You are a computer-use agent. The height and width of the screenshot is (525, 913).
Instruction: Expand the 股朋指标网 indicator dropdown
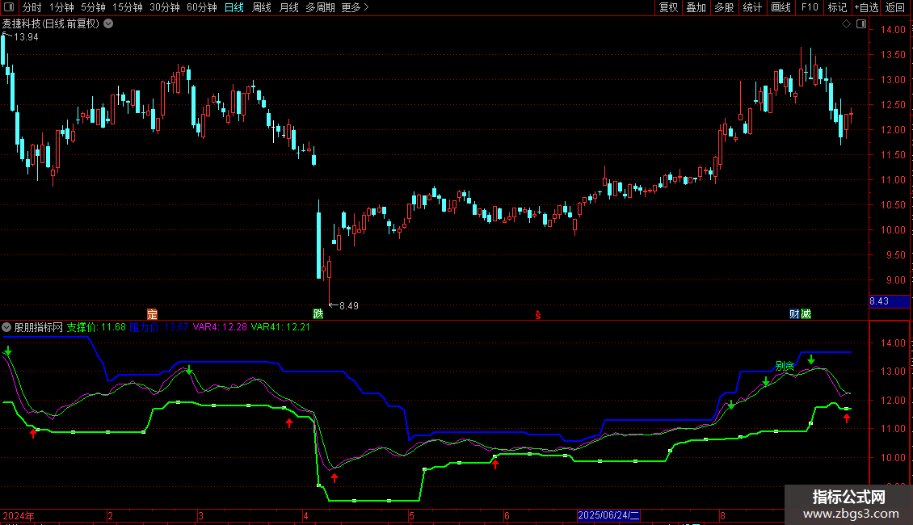6,327
